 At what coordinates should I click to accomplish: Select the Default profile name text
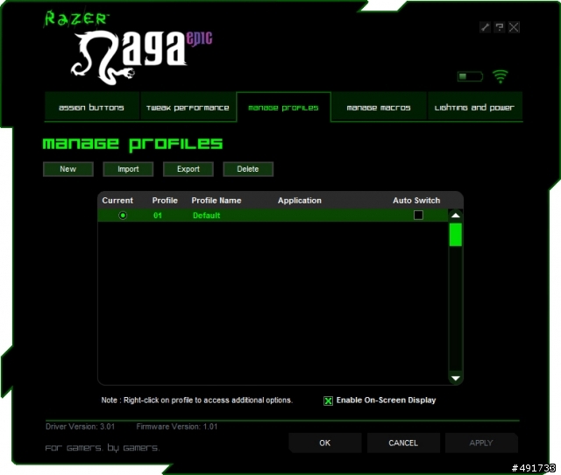point(207,216)
